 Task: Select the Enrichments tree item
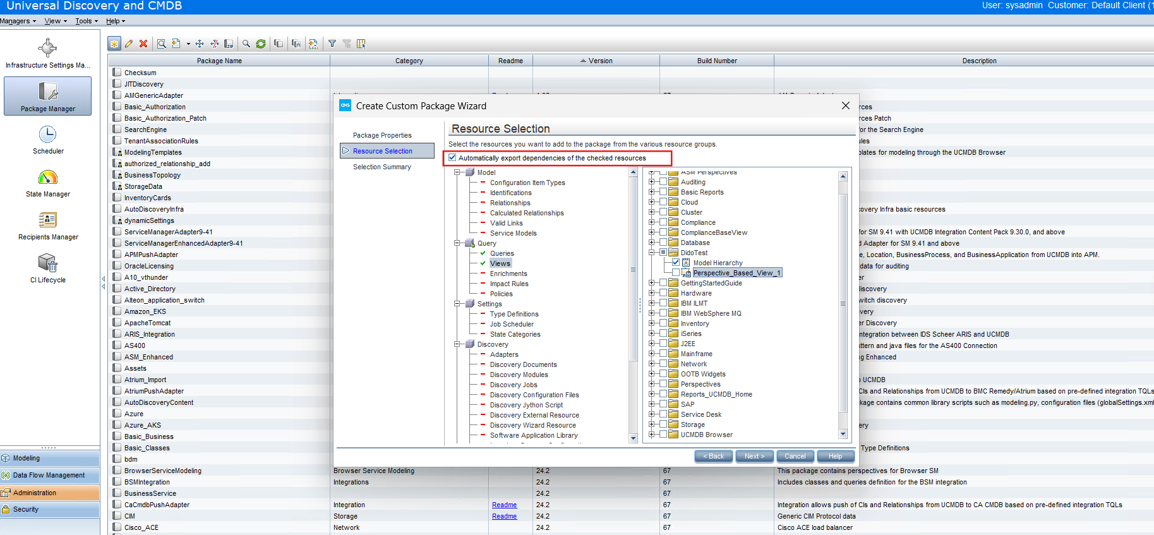tap(508, 274)
